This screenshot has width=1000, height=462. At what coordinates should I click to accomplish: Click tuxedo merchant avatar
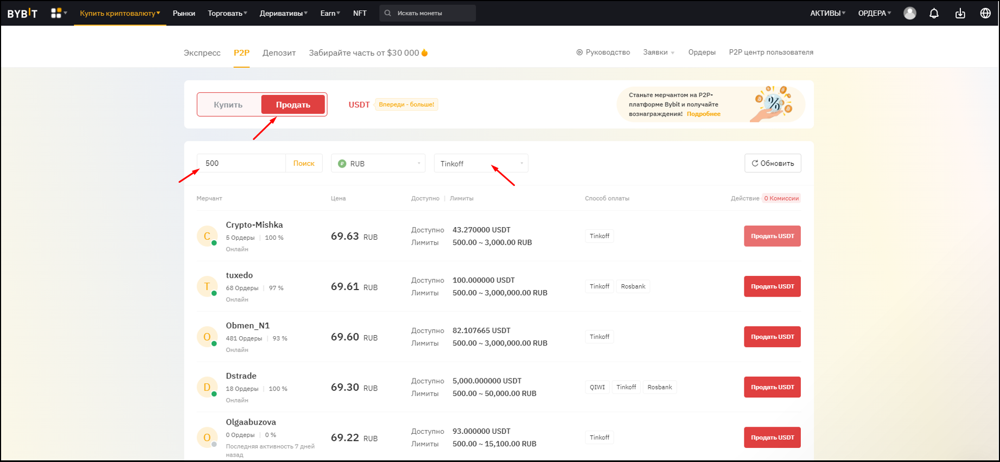pyautogui.click(x=207, y=286)
